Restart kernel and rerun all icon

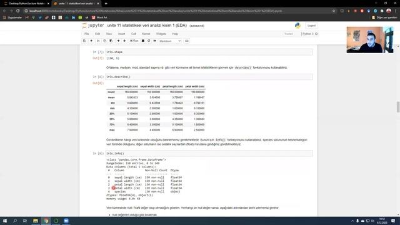tap(154, 41)
